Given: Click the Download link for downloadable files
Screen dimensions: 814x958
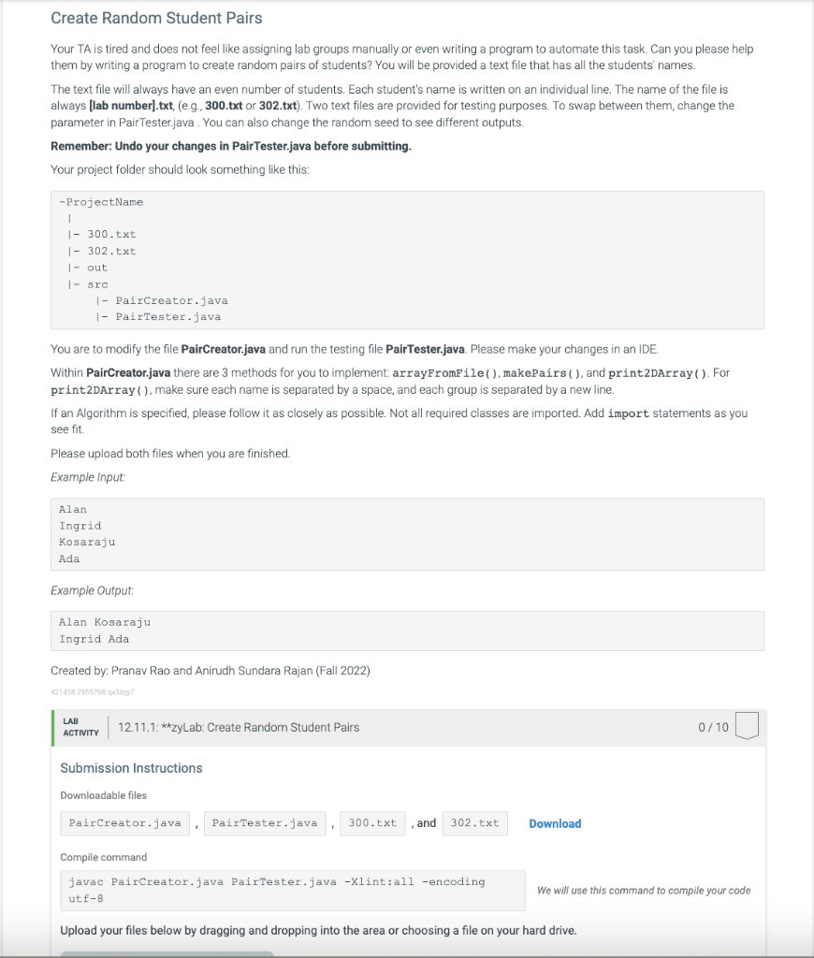Looking at the screenshot, I should (x=555, y=823).
